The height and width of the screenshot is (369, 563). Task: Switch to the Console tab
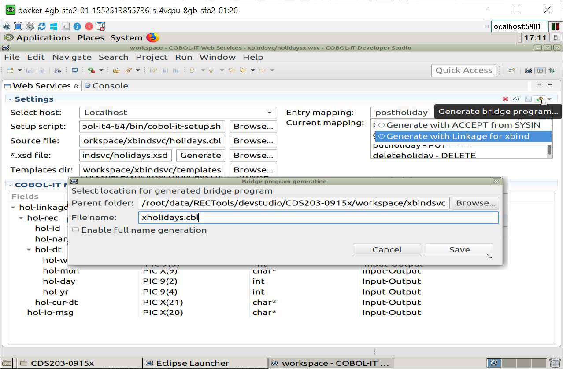(x=106, y=86)
